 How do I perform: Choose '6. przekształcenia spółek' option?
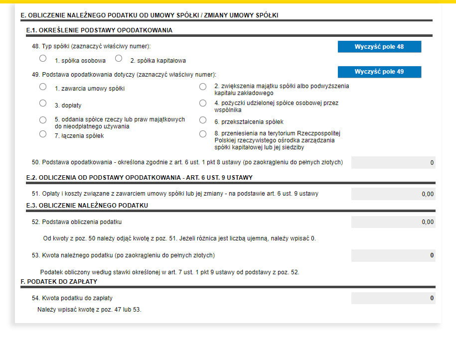[203, 120]
